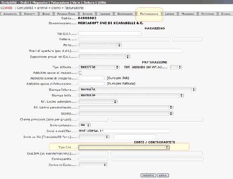
Task: Open Rif. Listino personalizzato dropdown
Action: 126,107
